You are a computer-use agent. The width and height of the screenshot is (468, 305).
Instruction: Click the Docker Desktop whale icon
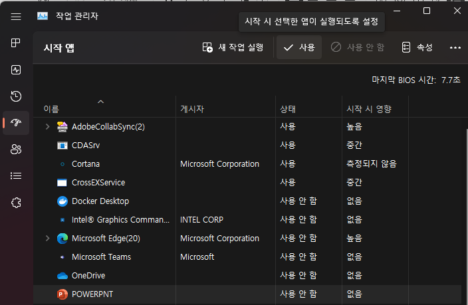coord(62,201)
